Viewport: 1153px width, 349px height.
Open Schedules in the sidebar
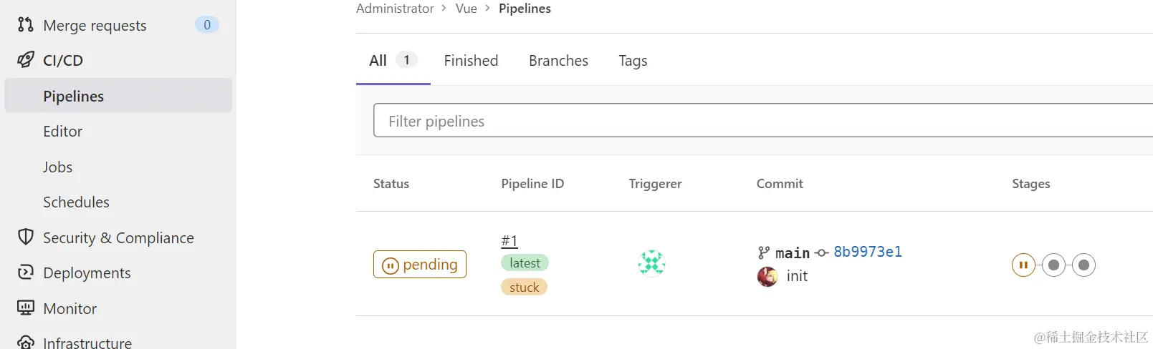pyautogui.click(x=76, y=202)
